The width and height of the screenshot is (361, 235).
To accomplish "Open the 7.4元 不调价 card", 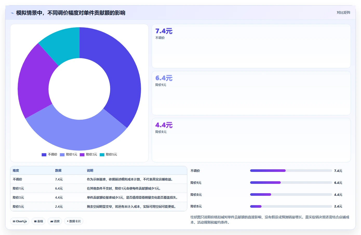I will coord(251,46).
